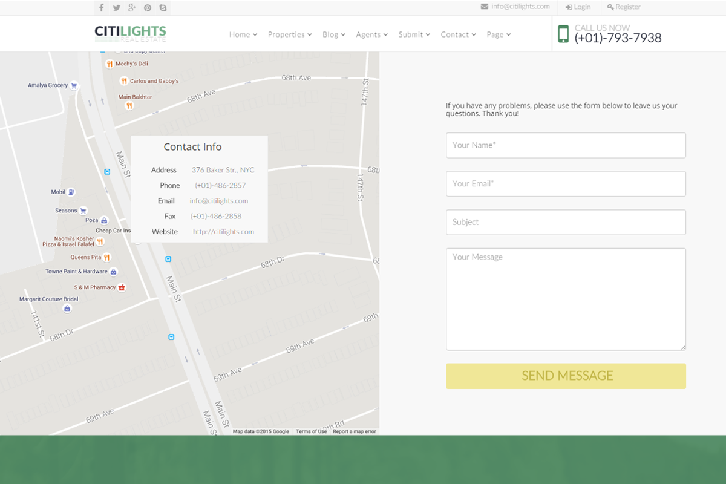Viewport: 726px width, 484px height.
Task: Click the info@citilights.com email in Contact Info
Action: pos(219,201)
